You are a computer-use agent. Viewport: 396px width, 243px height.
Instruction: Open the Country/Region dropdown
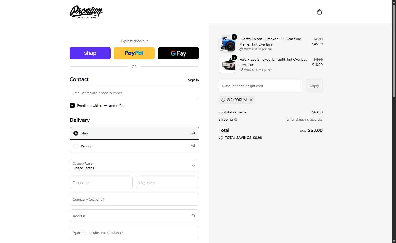pos(134,166)
